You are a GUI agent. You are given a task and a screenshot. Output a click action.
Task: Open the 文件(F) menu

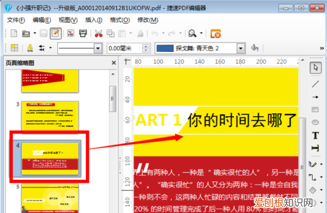pos(16,20)
